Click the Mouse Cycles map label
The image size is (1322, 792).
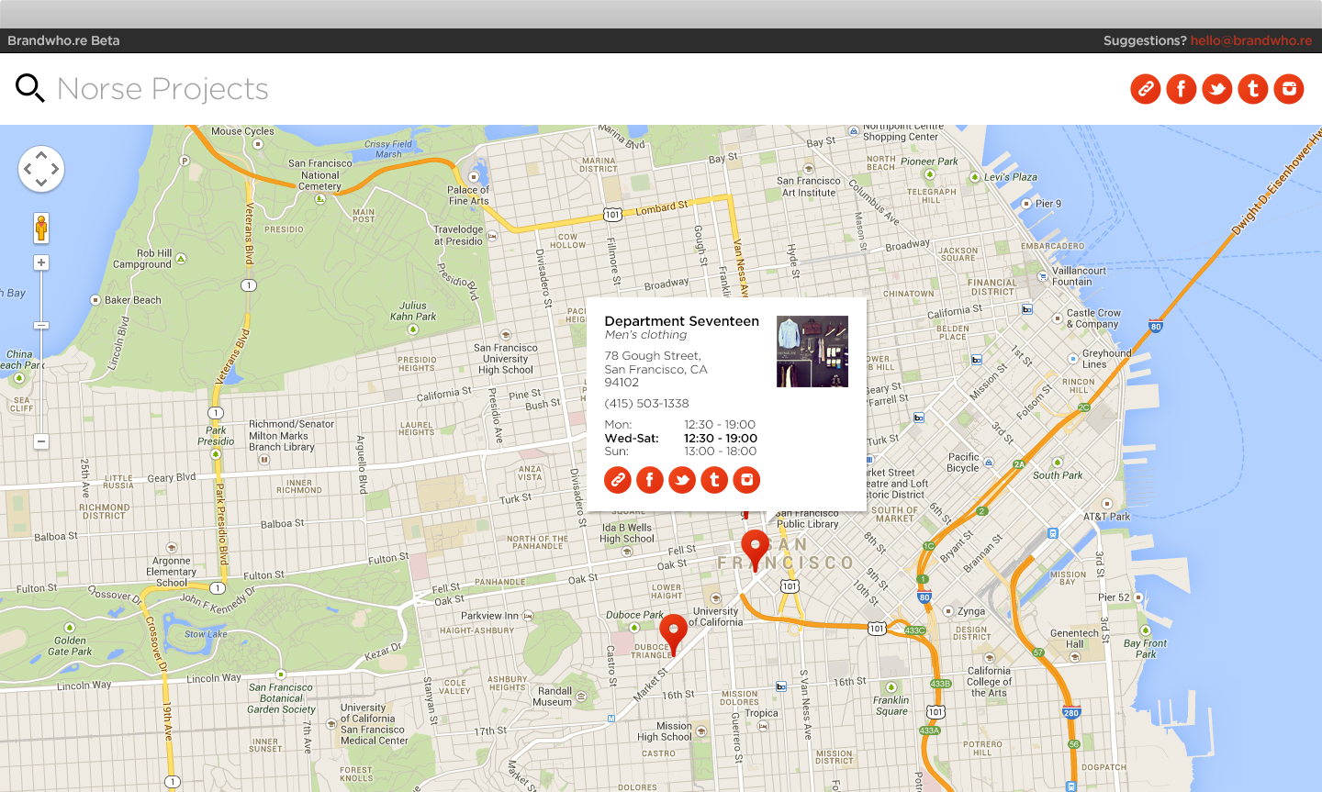(242, 131)
